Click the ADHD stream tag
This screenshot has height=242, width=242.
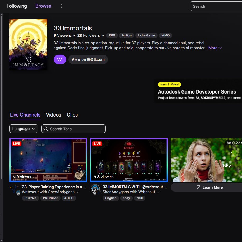click(x=69, y=198)
